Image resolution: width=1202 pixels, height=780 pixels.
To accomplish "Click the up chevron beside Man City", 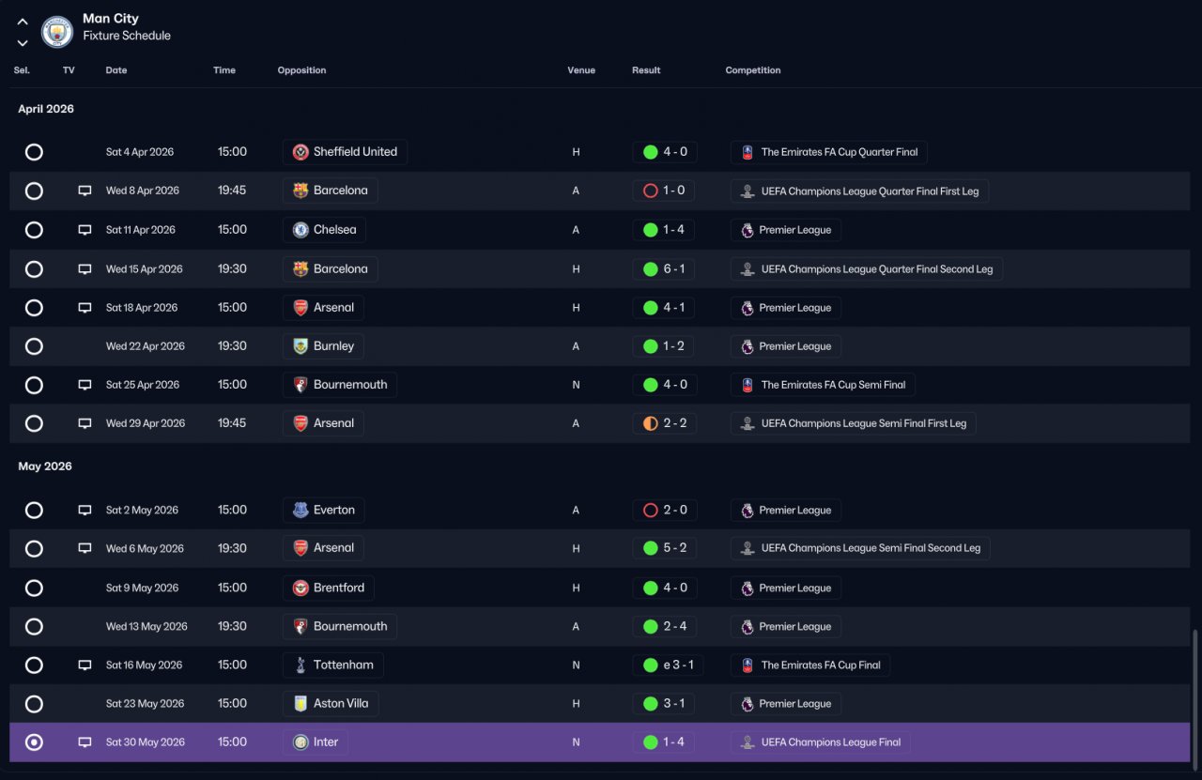I will [23, 22].
